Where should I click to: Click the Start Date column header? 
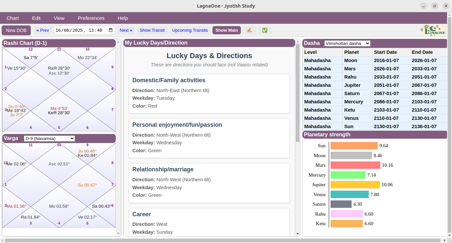tap(391, 52)
